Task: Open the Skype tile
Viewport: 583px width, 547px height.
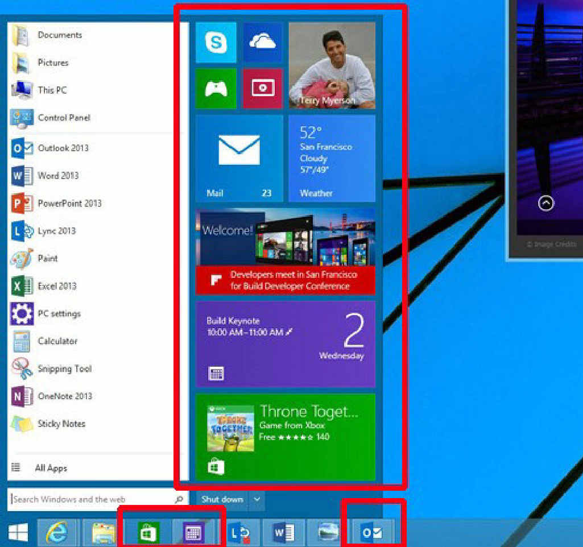Action: click(216, 43)
